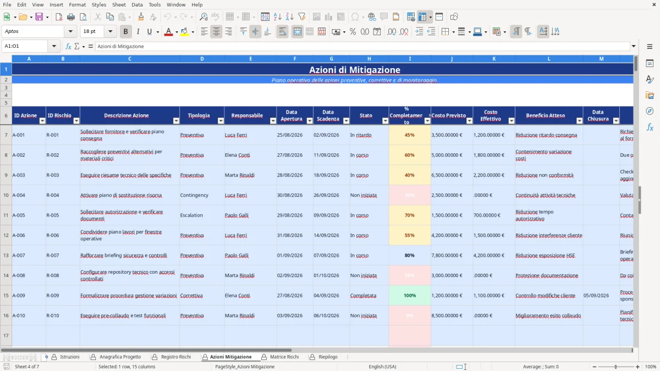Click Delete Decimal Place icon
The height and width of the screenshot is (371, 660).
point(404,32)
